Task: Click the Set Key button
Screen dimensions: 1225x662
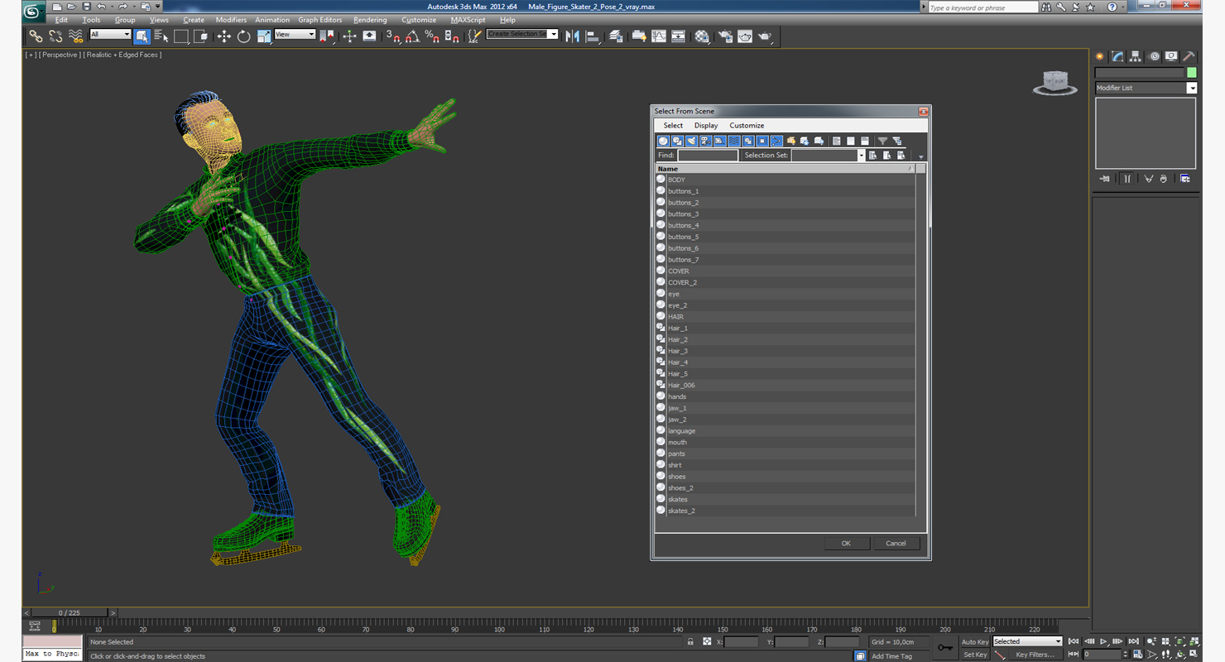Action: click(x=975, y=655)
